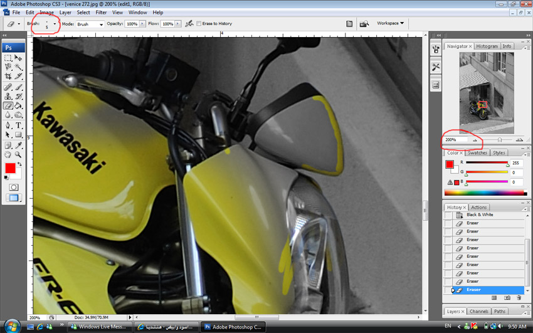Select the Black & White history state
Image resolution: width=533 pixels, height=333 pixels.
[x=488, y=214]
